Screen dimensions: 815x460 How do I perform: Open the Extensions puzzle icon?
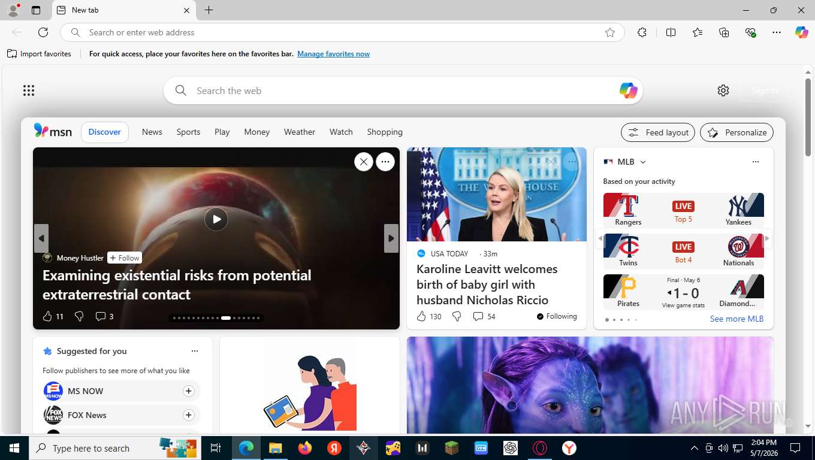[642, 32]
